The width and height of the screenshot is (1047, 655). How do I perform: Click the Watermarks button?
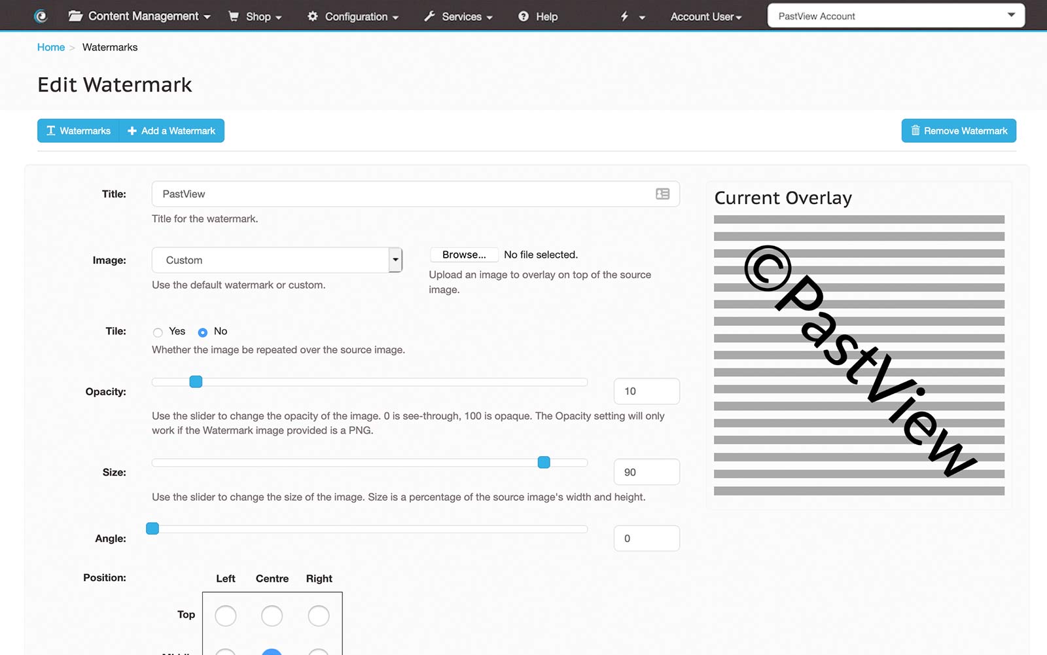coord(79,131)
